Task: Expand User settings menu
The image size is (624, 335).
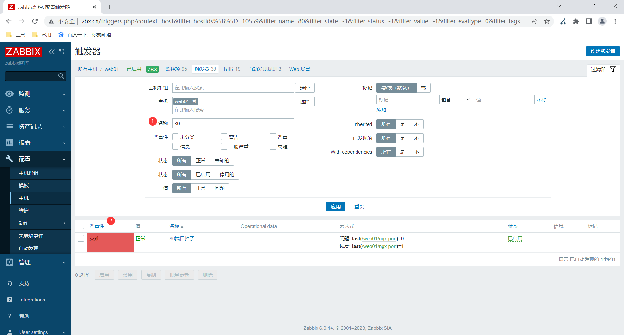Action: click(64, 333)
